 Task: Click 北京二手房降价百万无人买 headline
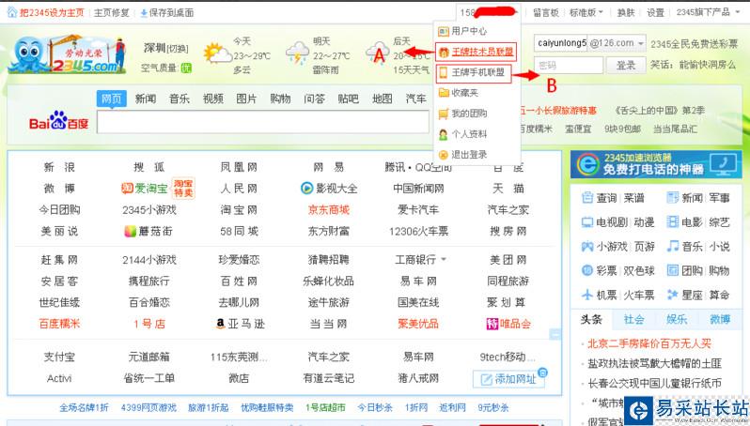[649, 343]
